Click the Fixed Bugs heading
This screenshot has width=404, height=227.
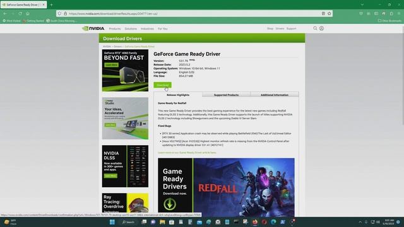tap(164, 126)
